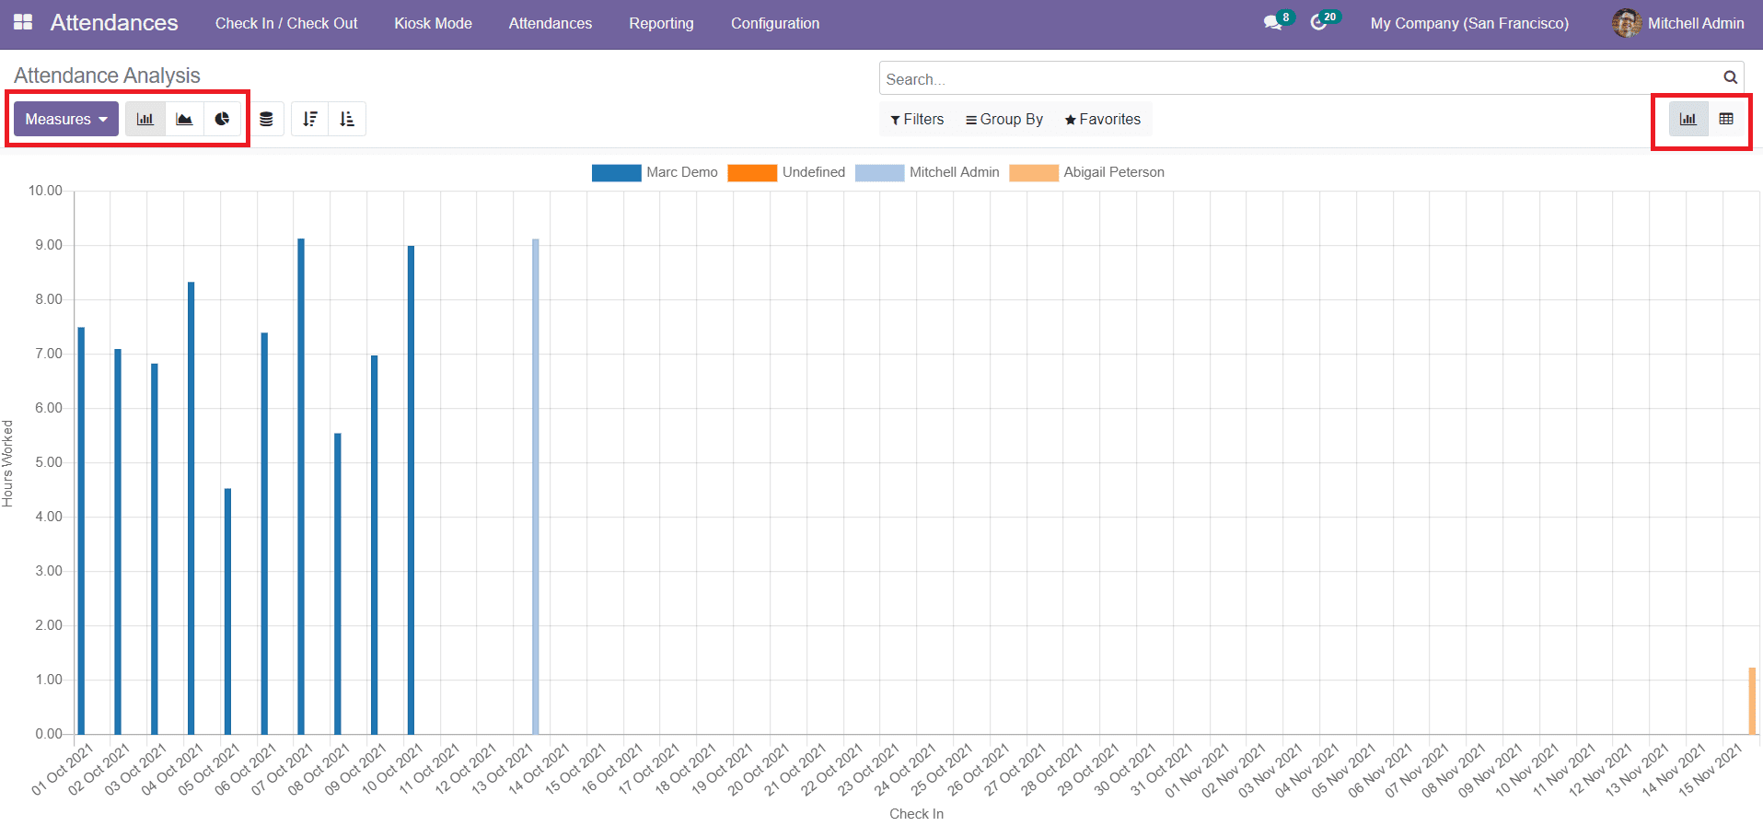Click the search magnifier icon

(1730, 78)
